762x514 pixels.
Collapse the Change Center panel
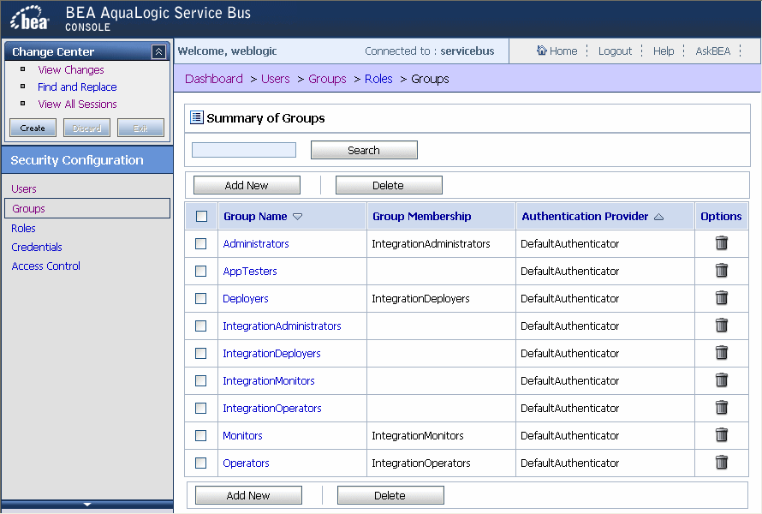pyautogui.click(x=158, y=51)
